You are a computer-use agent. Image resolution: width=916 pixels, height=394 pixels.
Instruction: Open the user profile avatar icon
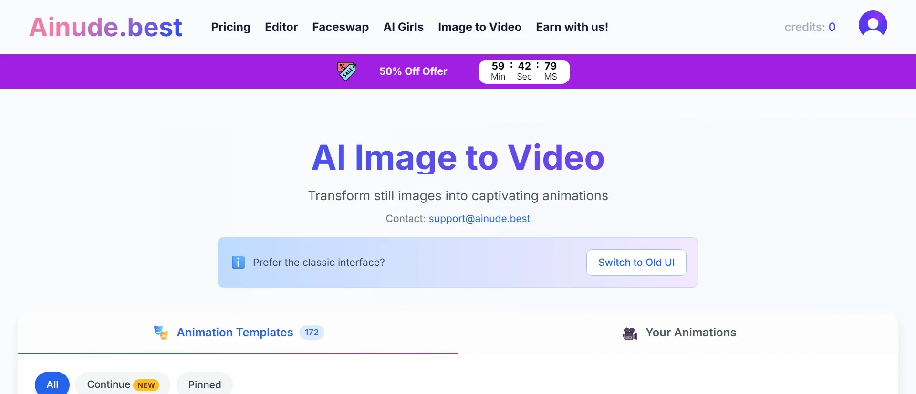(x=873, y=25)
